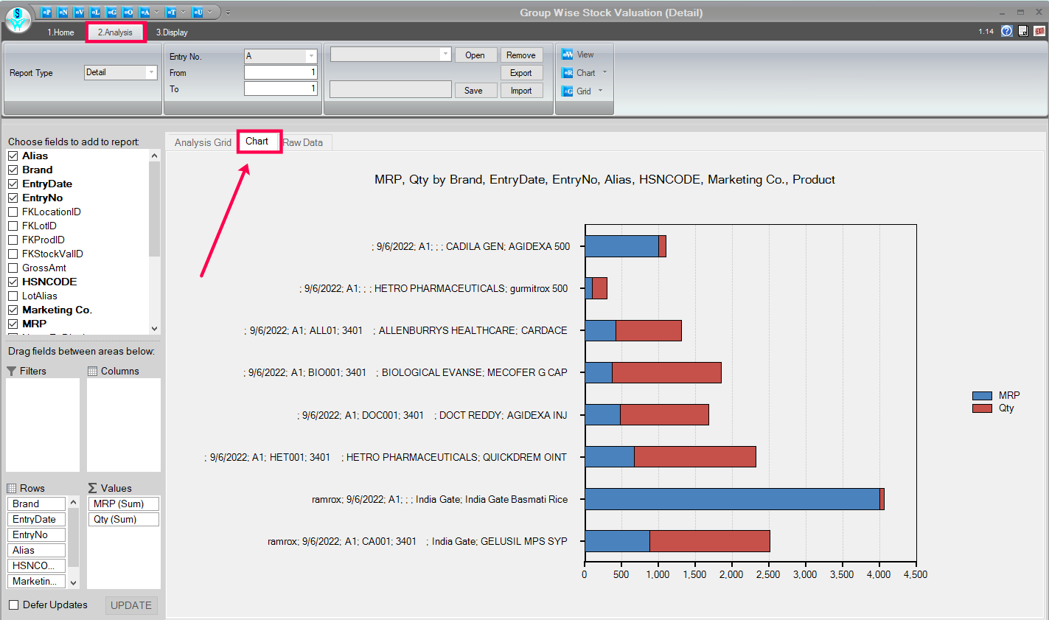The height and width of the screenshot is (620, 1049).
Task: Open quick access toolbar customize arrow
Action: click(228, 13)
